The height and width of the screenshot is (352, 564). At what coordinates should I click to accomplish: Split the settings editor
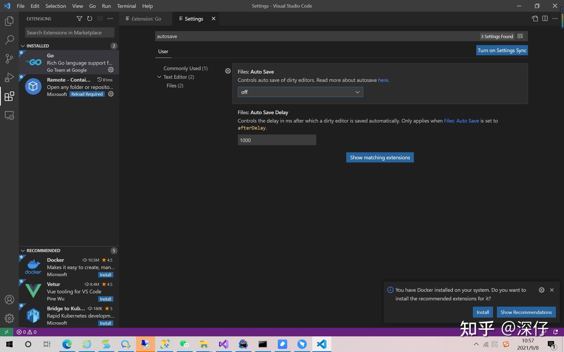tap(545, 18)
